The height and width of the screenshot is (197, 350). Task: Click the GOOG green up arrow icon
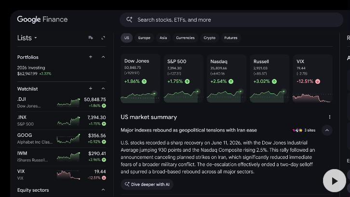tap(104, 142)
